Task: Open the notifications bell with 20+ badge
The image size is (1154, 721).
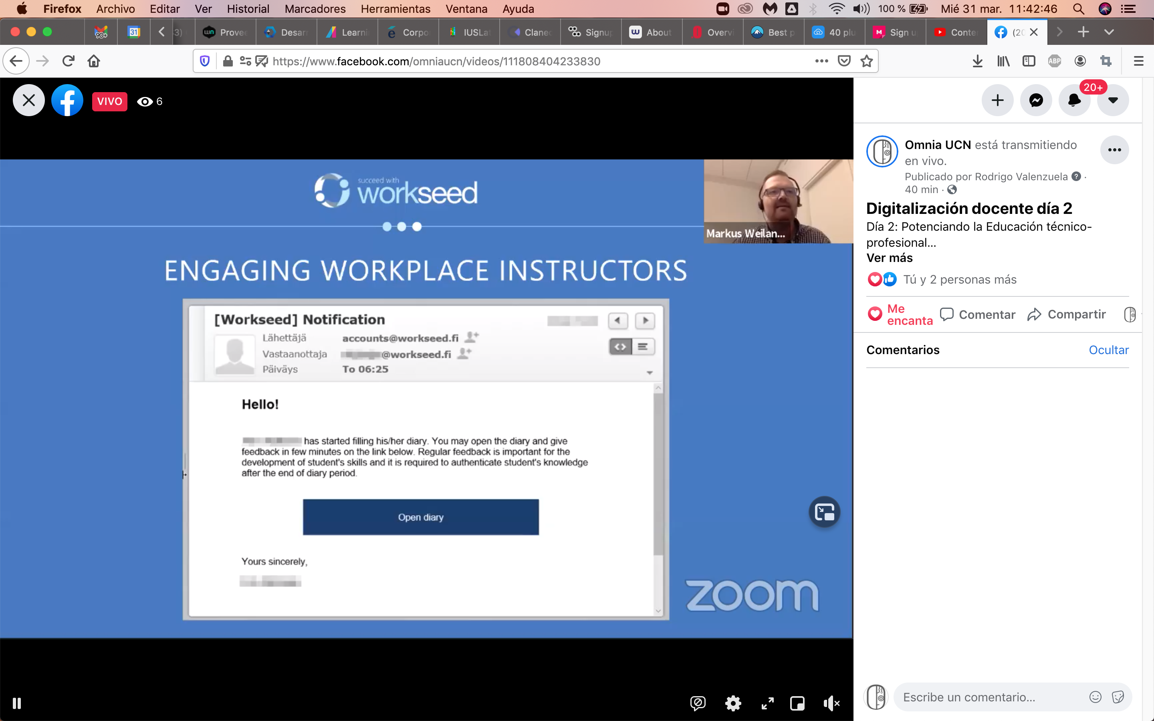Action: point(1074,100)
